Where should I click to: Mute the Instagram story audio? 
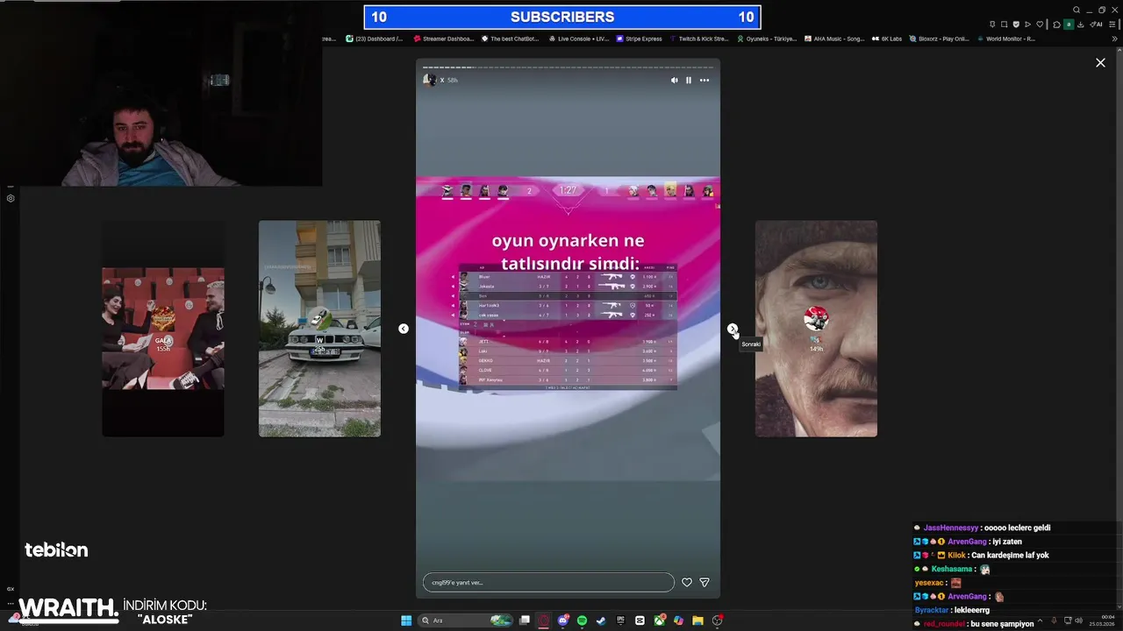click(x=674, y=80)
